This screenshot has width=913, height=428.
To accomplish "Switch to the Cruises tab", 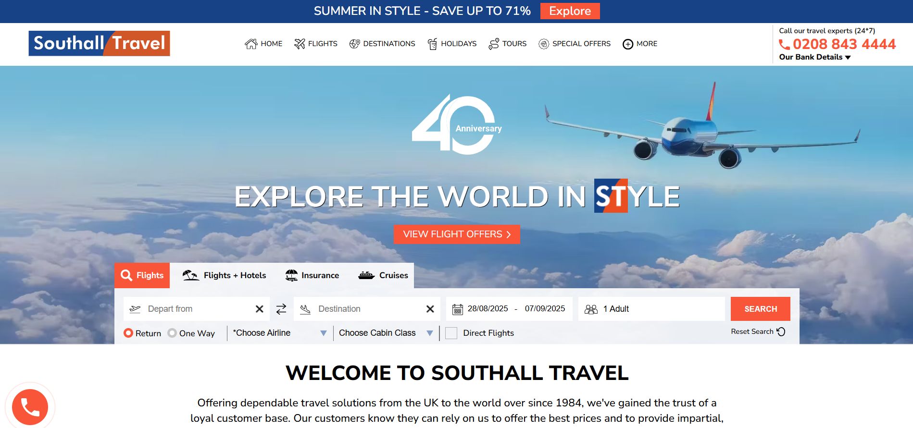I will pyautogui.click(x=383, y=275).
